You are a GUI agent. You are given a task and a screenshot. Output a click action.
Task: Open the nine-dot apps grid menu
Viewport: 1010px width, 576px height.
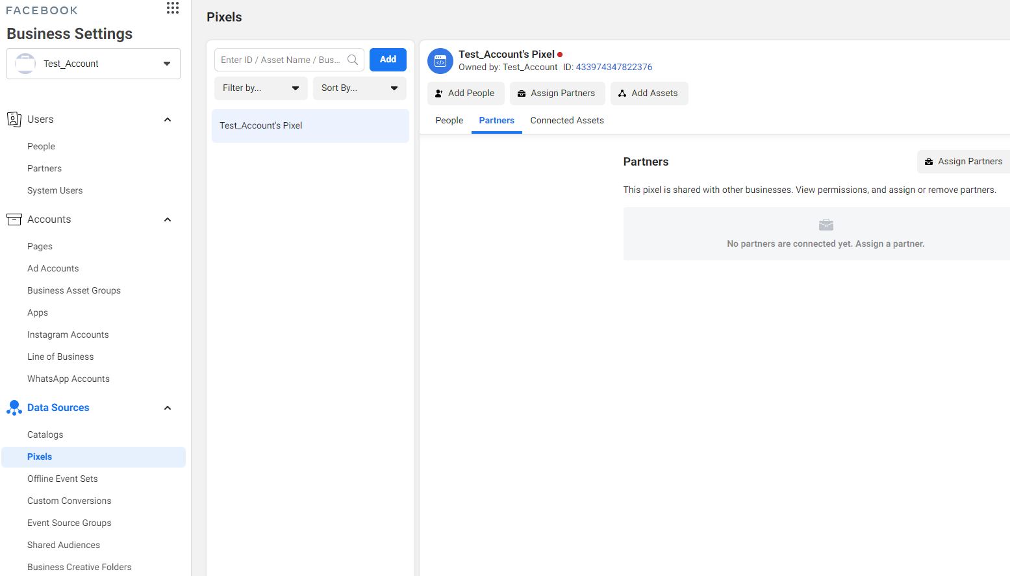173,8
